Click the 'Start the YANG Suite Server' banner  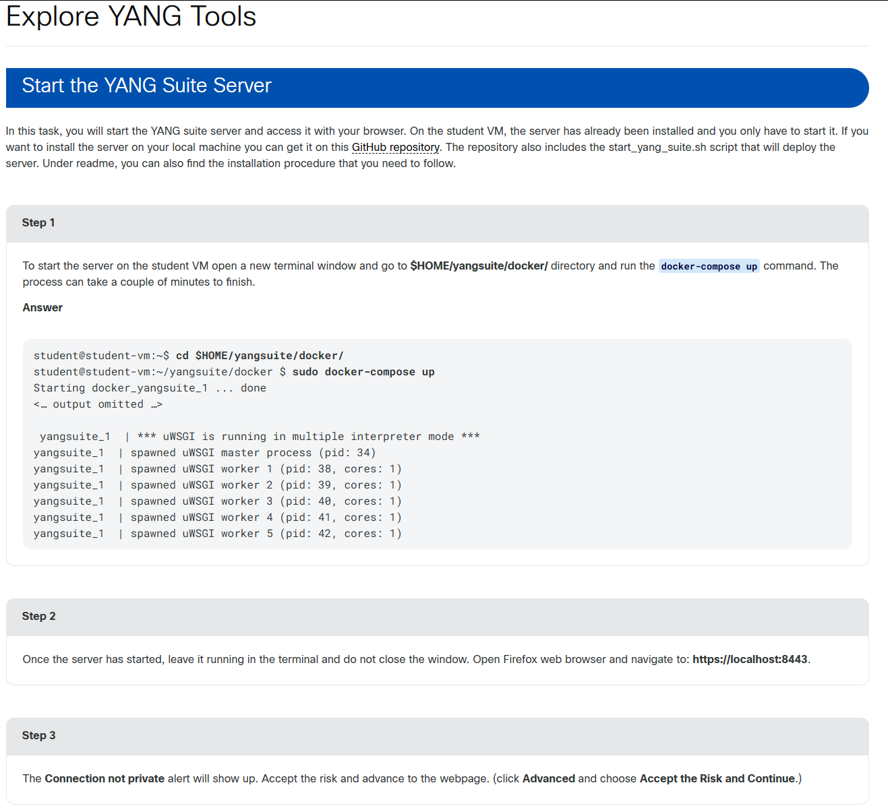click(437, 88)
